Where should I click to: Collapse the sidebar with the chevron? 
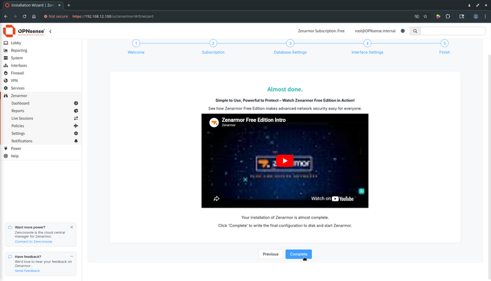tap(50, 31)
